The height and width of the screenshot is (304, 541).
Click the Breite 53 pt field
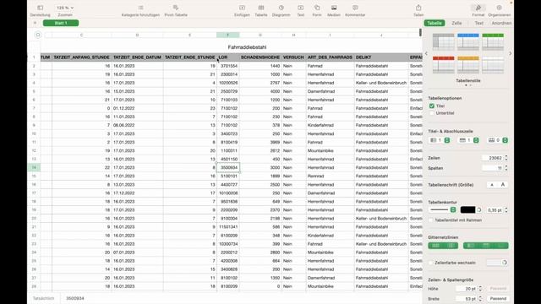point(466,299)
